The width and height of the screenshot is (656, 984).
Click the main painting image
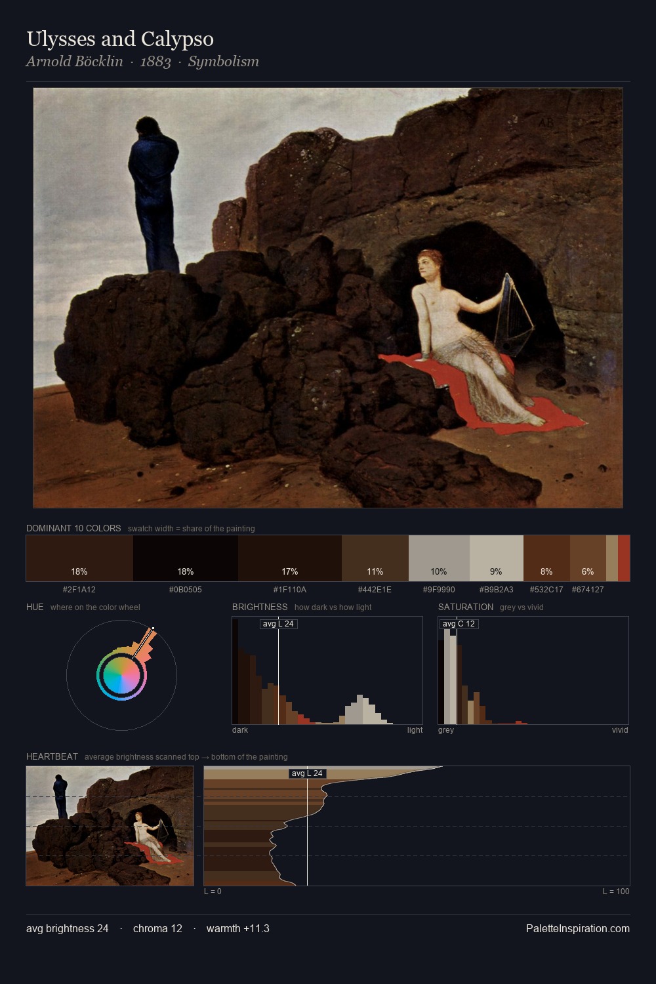(x=328, y=298)
